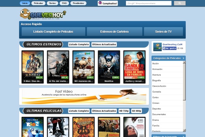
Task: Click categories scrollbar up arrow
Action: [184, 62]
